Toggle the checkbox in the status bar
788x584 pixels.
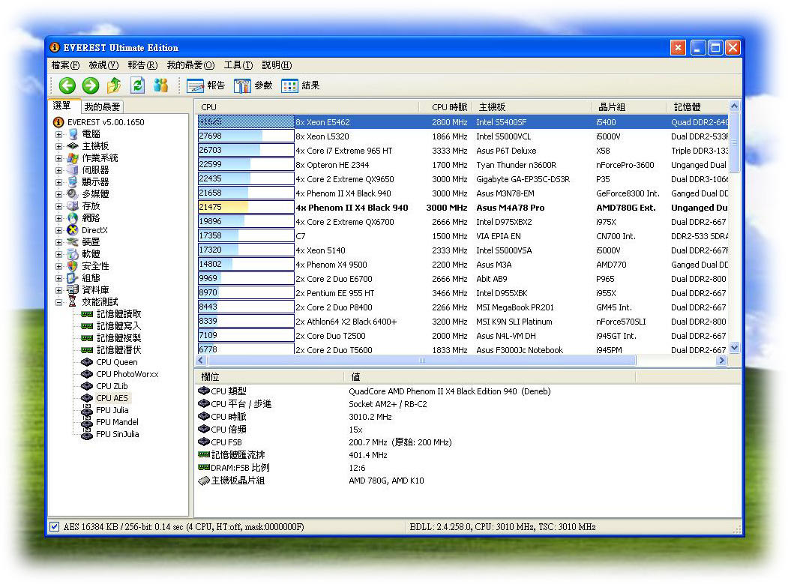54,527
